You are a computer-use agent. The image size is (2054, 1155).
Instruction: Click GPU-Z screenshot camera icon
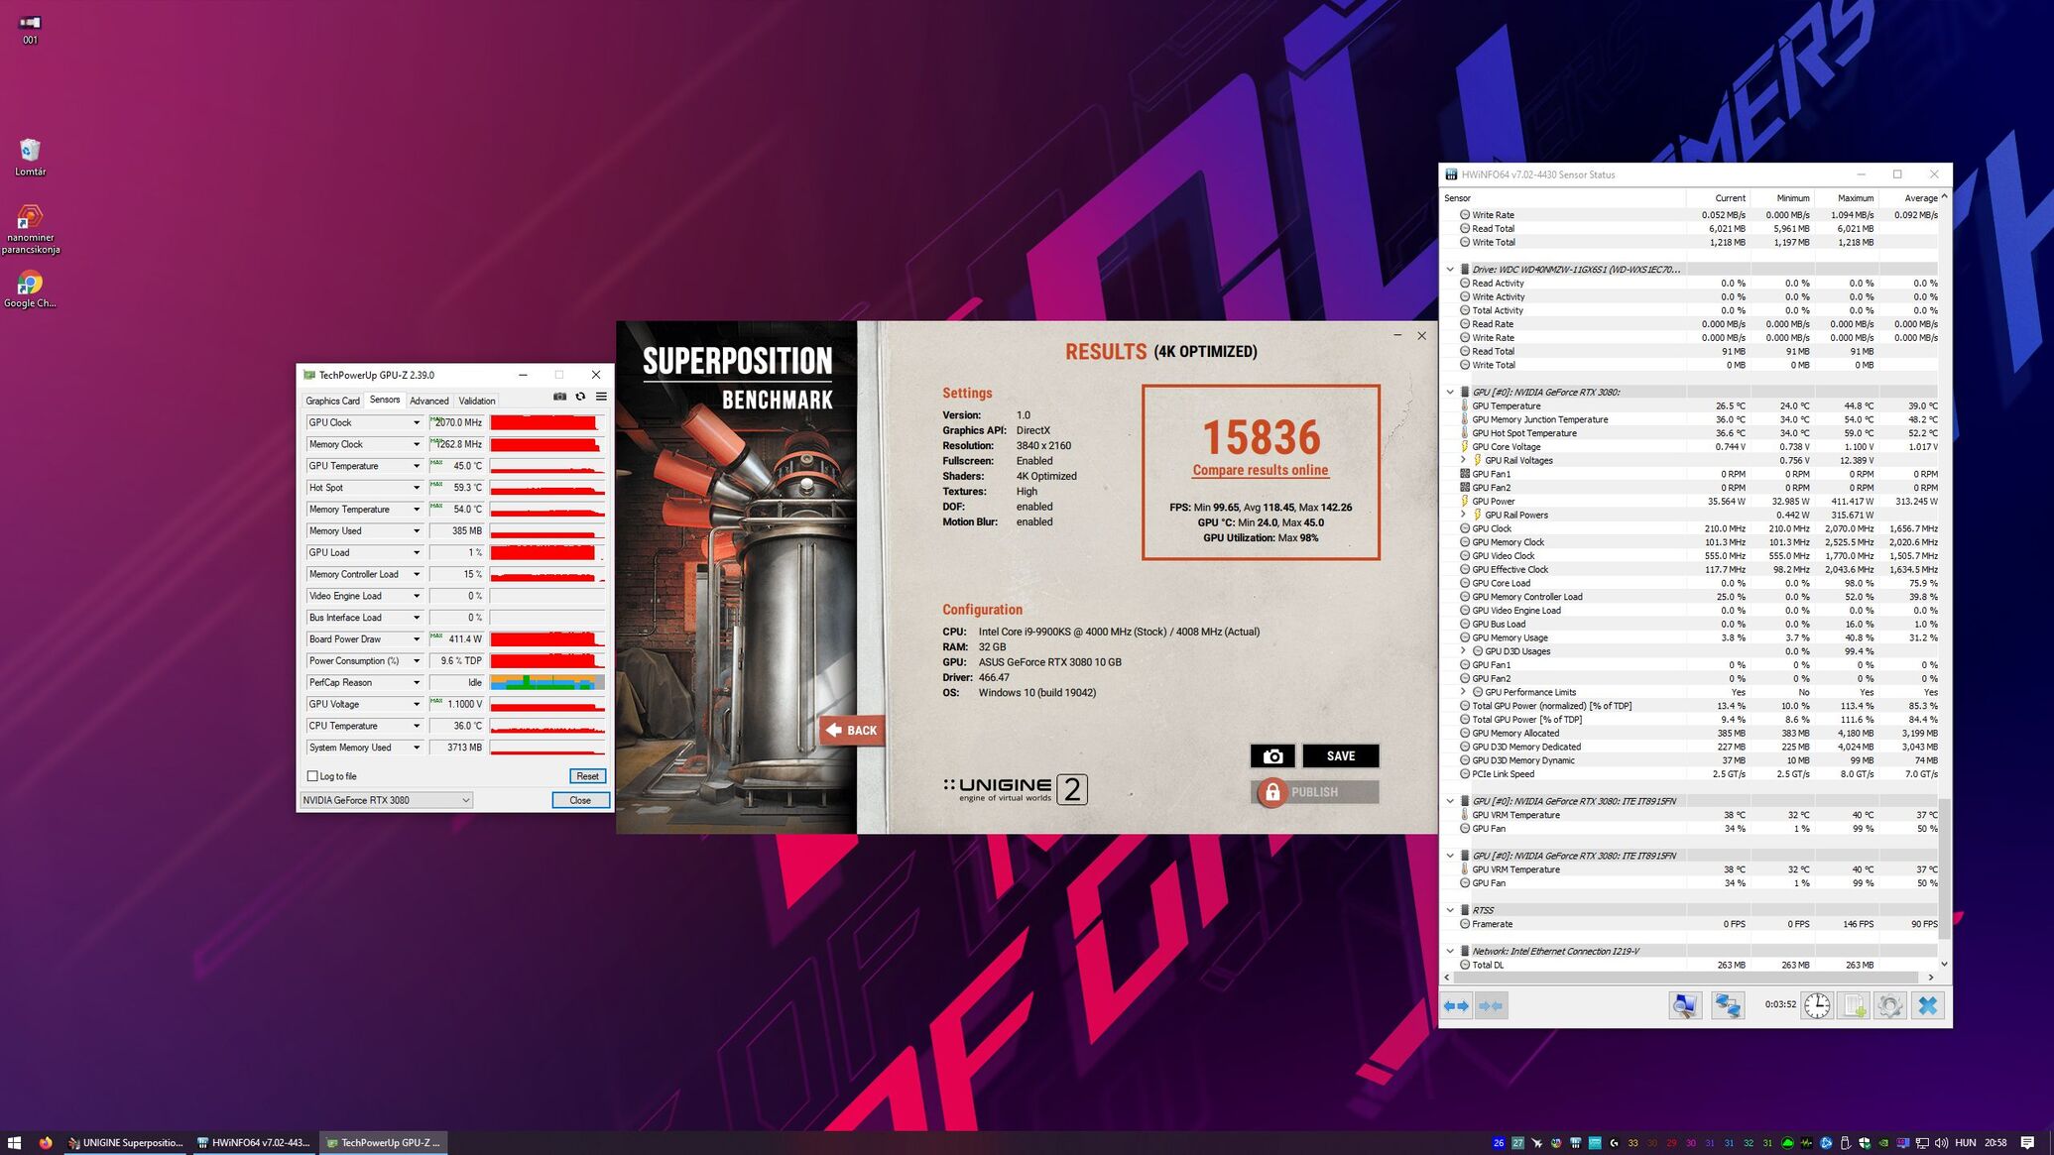559,397
